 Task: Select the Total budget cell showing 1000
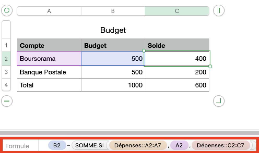point(113,85)
